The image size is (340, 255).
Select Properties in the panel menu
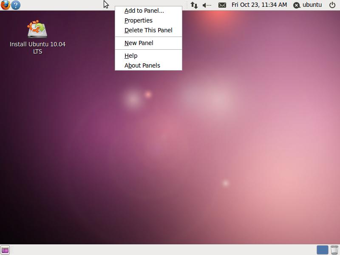(148, 20)
